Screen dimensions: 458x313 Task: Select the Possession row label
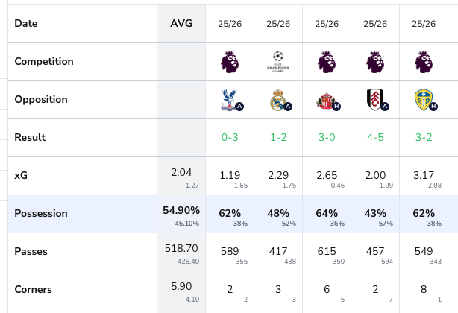[x=41, y=214]
